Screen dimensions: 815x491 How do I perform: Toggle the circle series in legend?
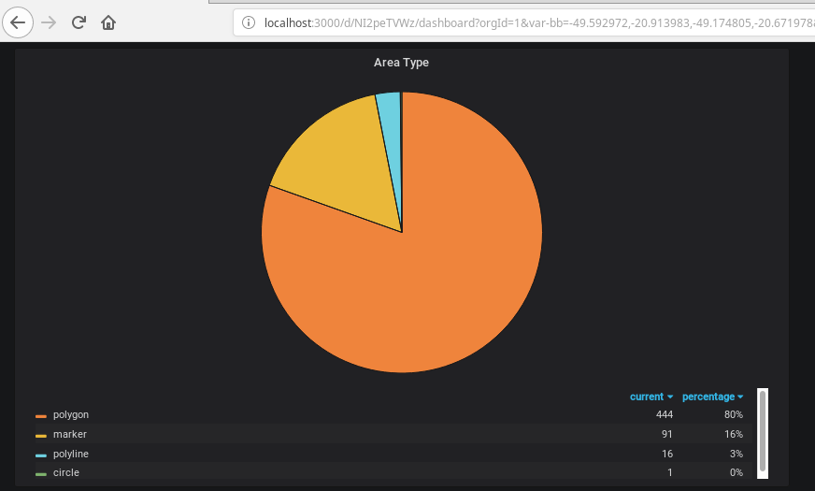click(x=66, y=473)
